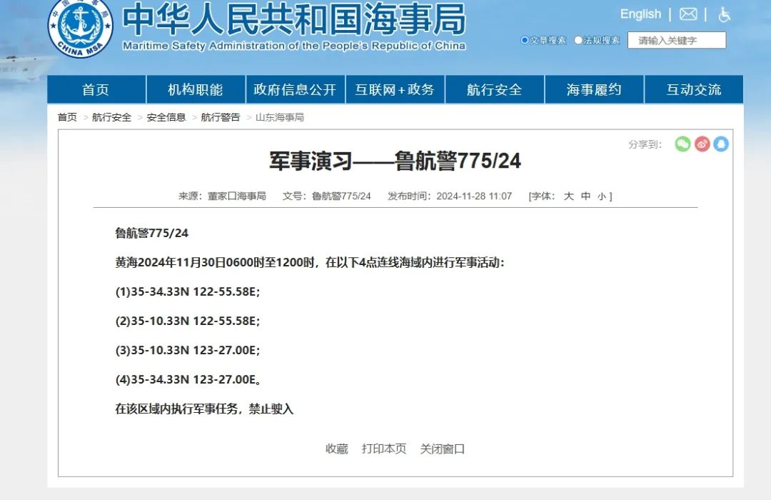Go to 首页 in the breadcrumb
Viewport: 771px width, 500px height.
tap(67, 117)
